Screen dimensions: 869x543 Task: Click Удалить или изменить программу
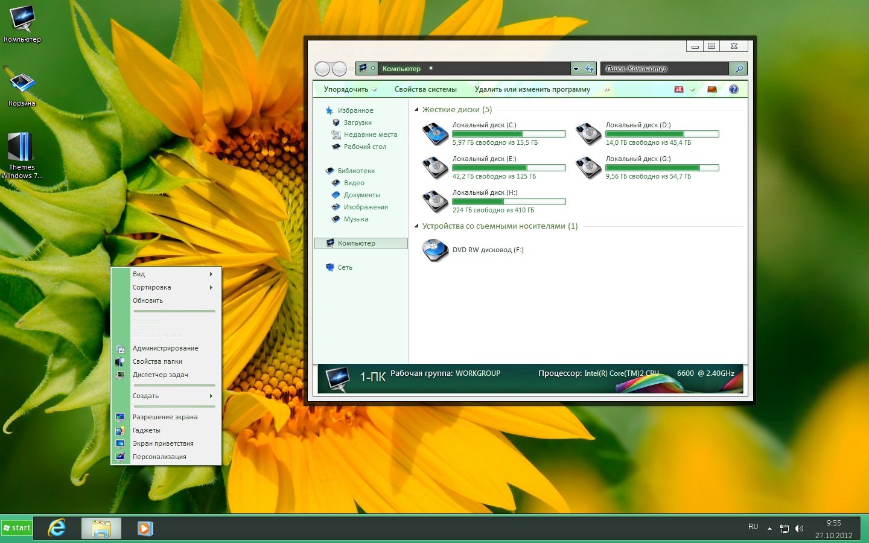tap(532, 89)
